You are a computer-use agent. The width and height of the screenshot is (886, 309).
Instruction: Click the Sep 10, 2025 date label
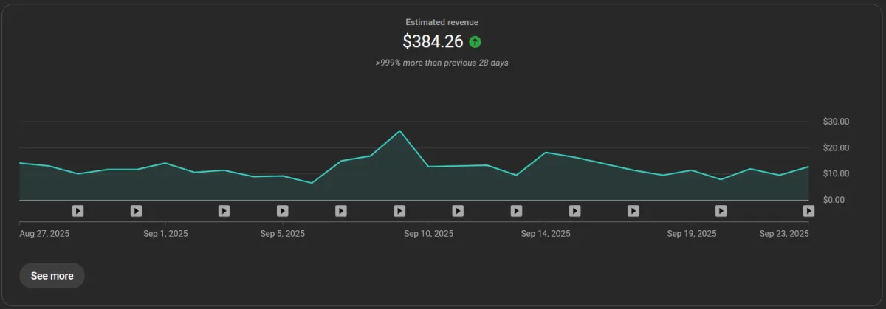(x=428, y=234)
